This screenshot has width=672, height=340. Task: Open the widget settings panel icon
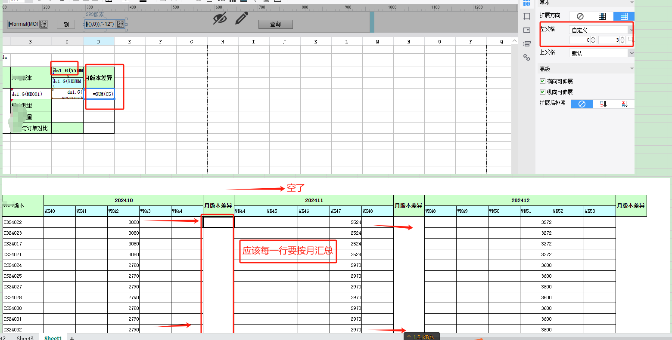tap(526, 30)
